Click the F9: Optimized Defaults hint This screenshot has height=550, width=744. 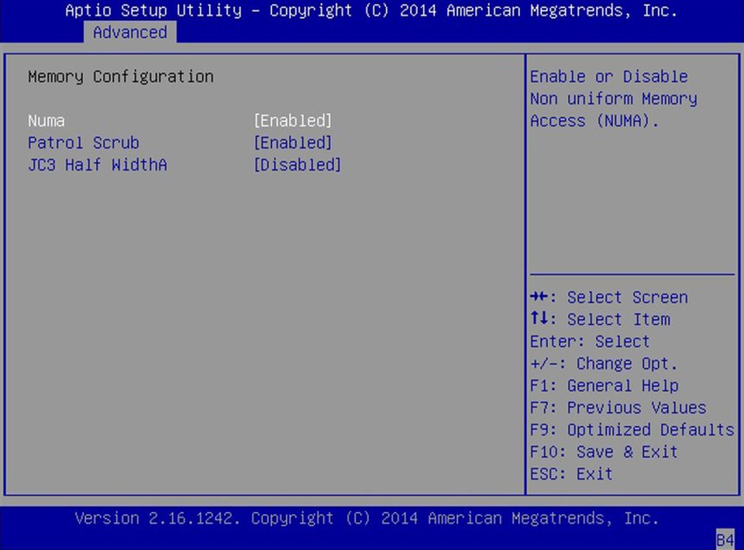click(x=632, y=429)
